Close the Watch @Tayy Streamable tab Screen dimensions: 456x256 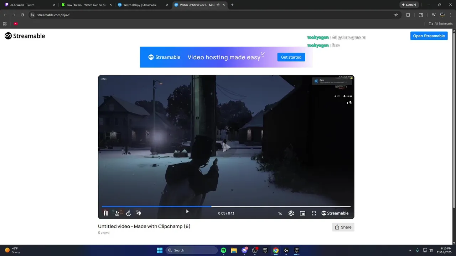point(167,5)
